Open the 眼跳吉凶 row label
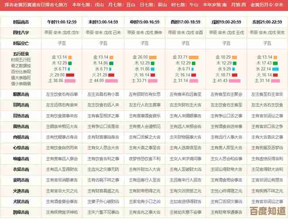 [x=21, y=94]
